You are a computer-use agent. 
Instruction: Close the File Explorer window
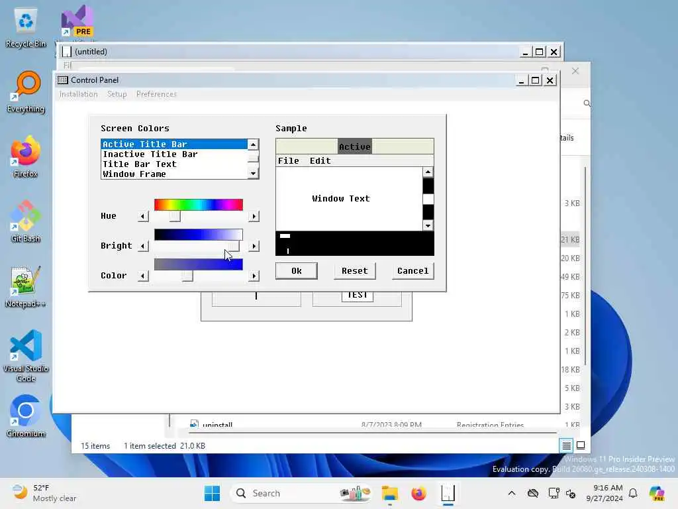pyautogui.click(x=575, y=71)
